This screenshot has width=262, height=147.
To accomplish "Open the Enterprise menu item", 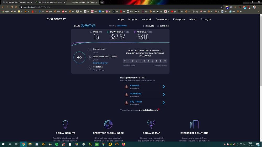I will (179, 19).
